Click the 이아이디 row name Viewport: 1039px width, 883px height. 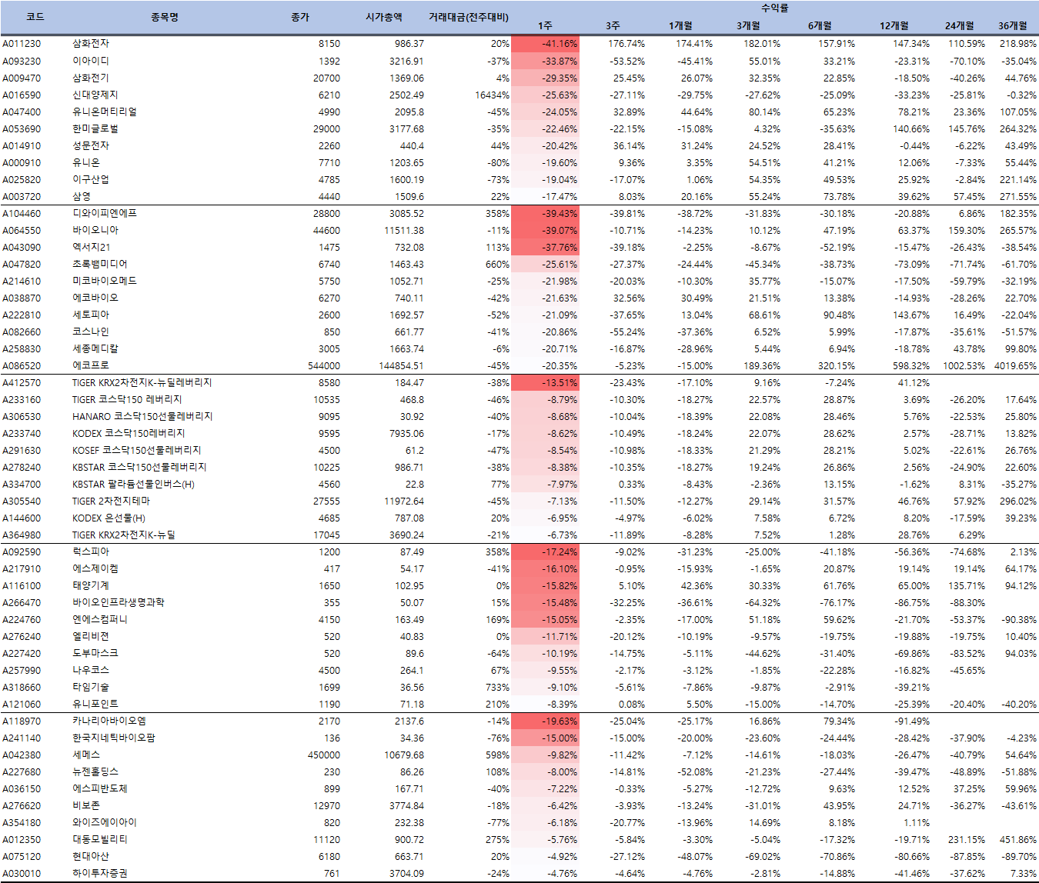[91, 61]
